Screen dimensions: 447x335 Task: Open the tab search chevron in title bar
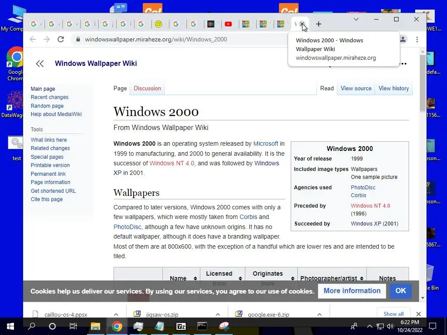point(356,19)
